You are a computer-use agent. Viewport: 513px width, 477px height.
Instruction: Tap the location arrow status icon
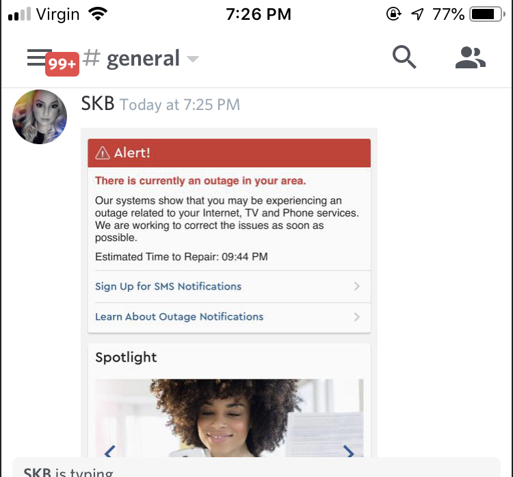pos(417,14)
